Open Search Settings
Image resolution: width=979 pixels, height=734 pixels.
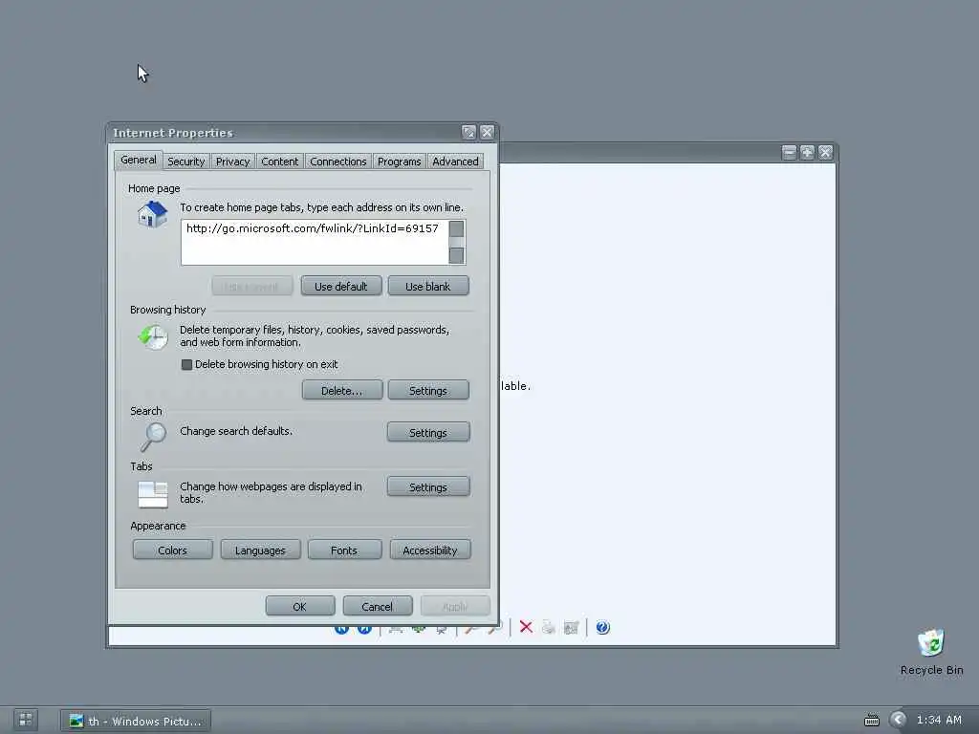click(x=428, y=433)
